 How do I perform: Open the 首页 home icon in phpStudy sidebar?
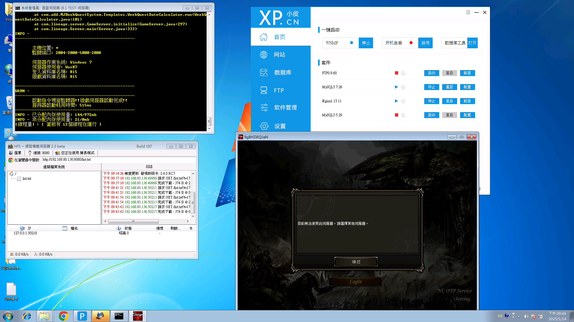263,37
